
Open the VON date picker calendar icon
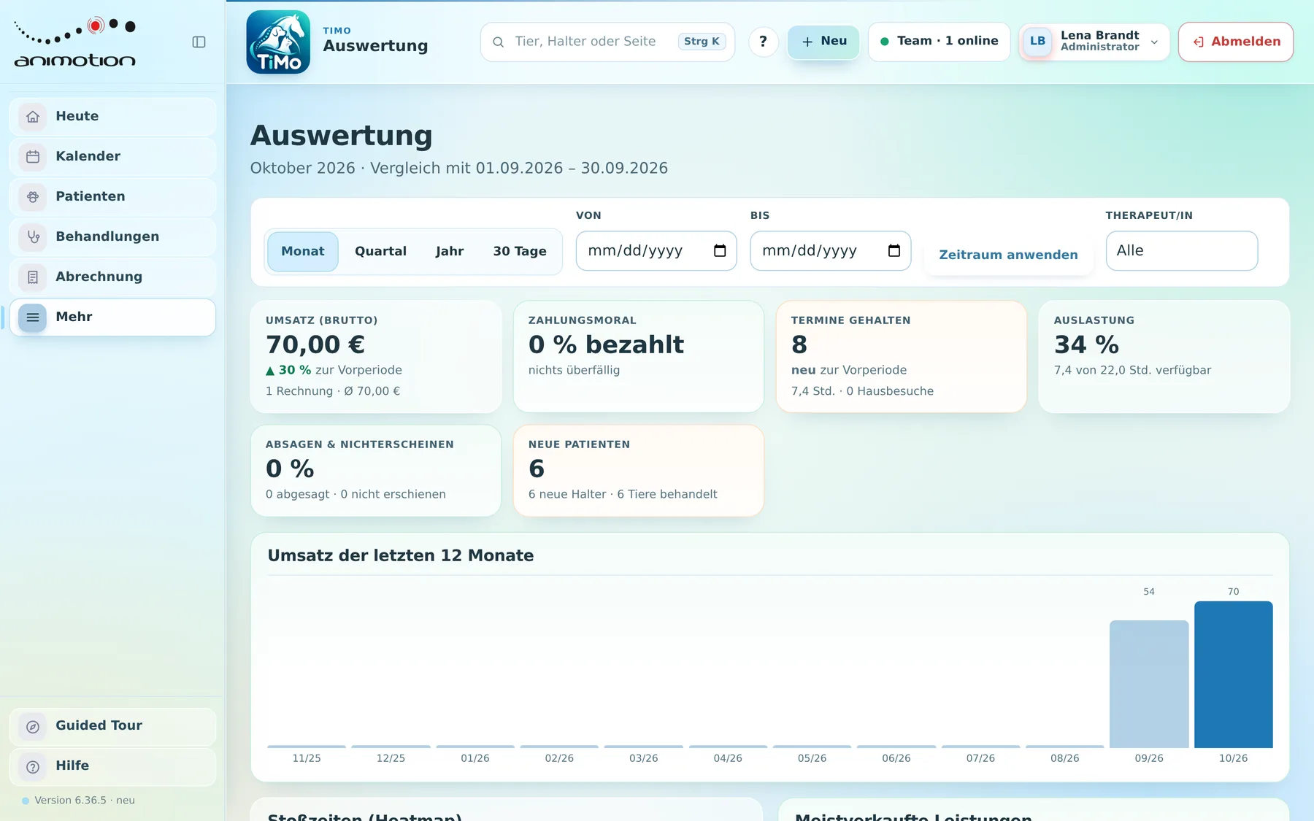[x=720, y=251]
